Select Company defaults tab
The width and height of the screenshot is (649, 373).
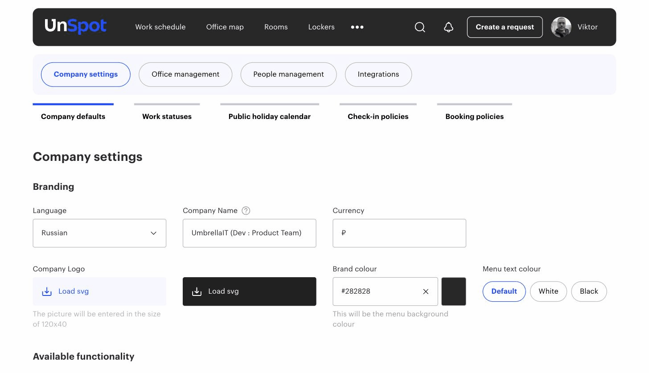pos(73,113)
